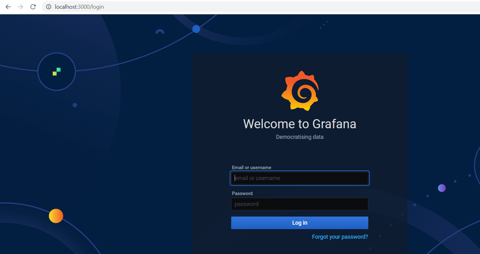
Task: Click the Democratising data tagline
Action: point(299,137)
